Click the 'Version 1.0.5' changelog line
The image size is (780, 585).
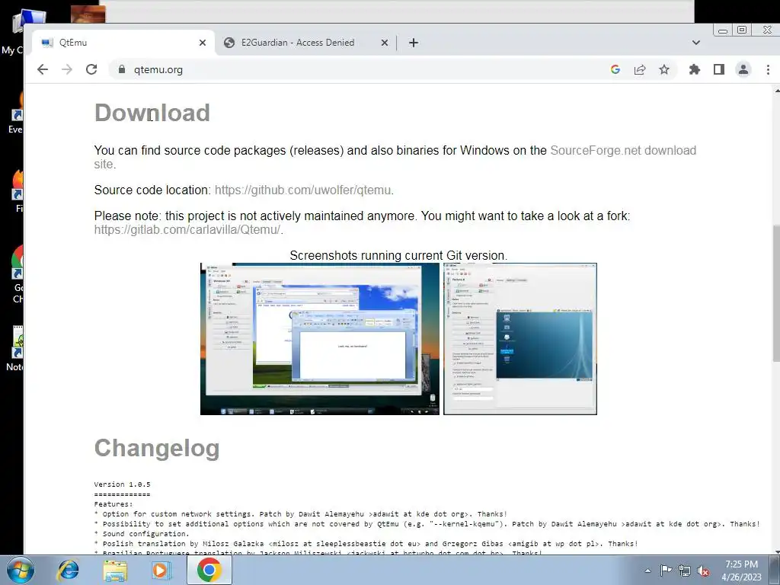(x=122, y=484)
